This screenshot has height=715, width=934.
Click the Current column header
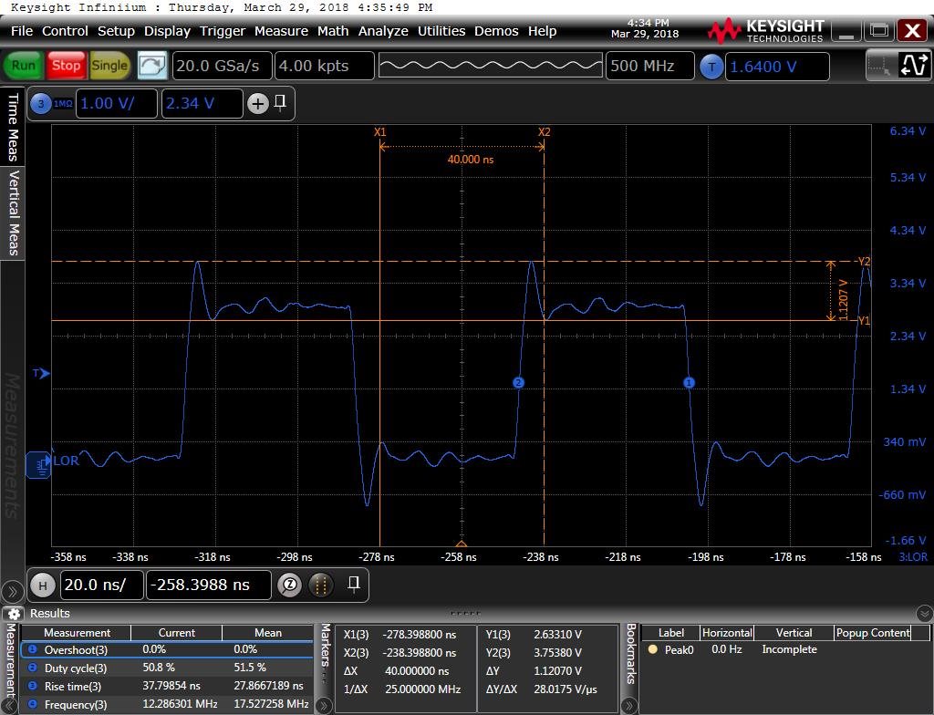tap(176, 633)
